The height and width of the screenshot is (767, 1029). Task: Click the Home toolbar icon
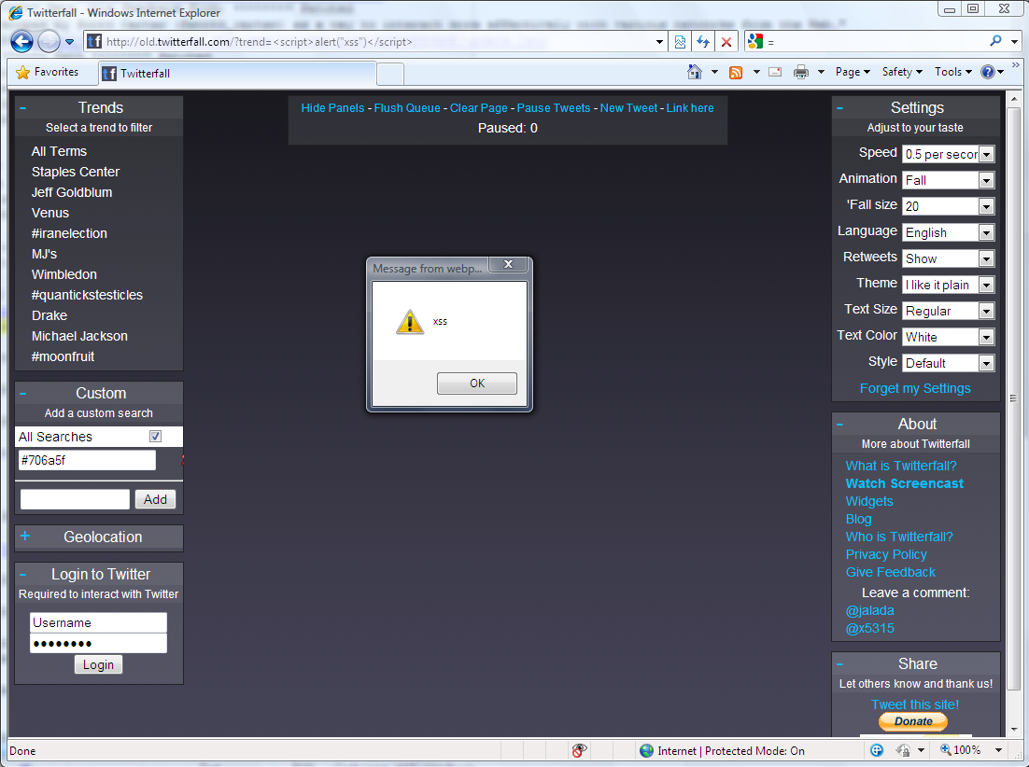point(695,72)
